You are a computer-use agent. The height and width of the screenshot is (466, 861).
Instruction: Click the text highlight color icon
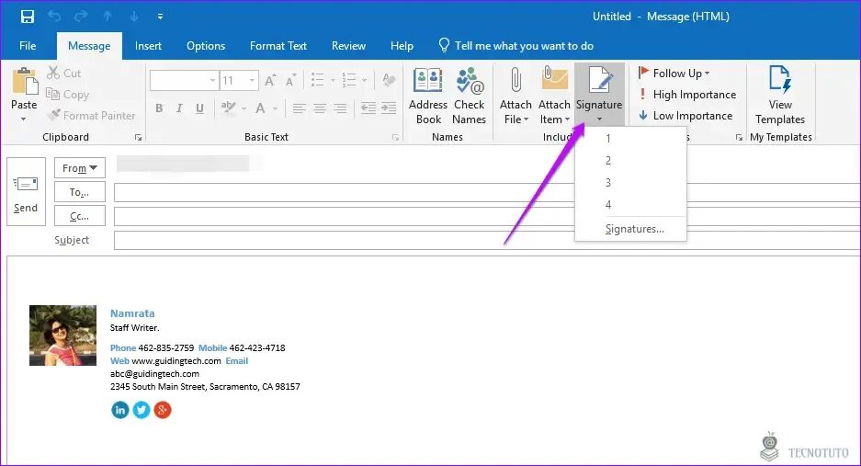[x=229, y=108]
